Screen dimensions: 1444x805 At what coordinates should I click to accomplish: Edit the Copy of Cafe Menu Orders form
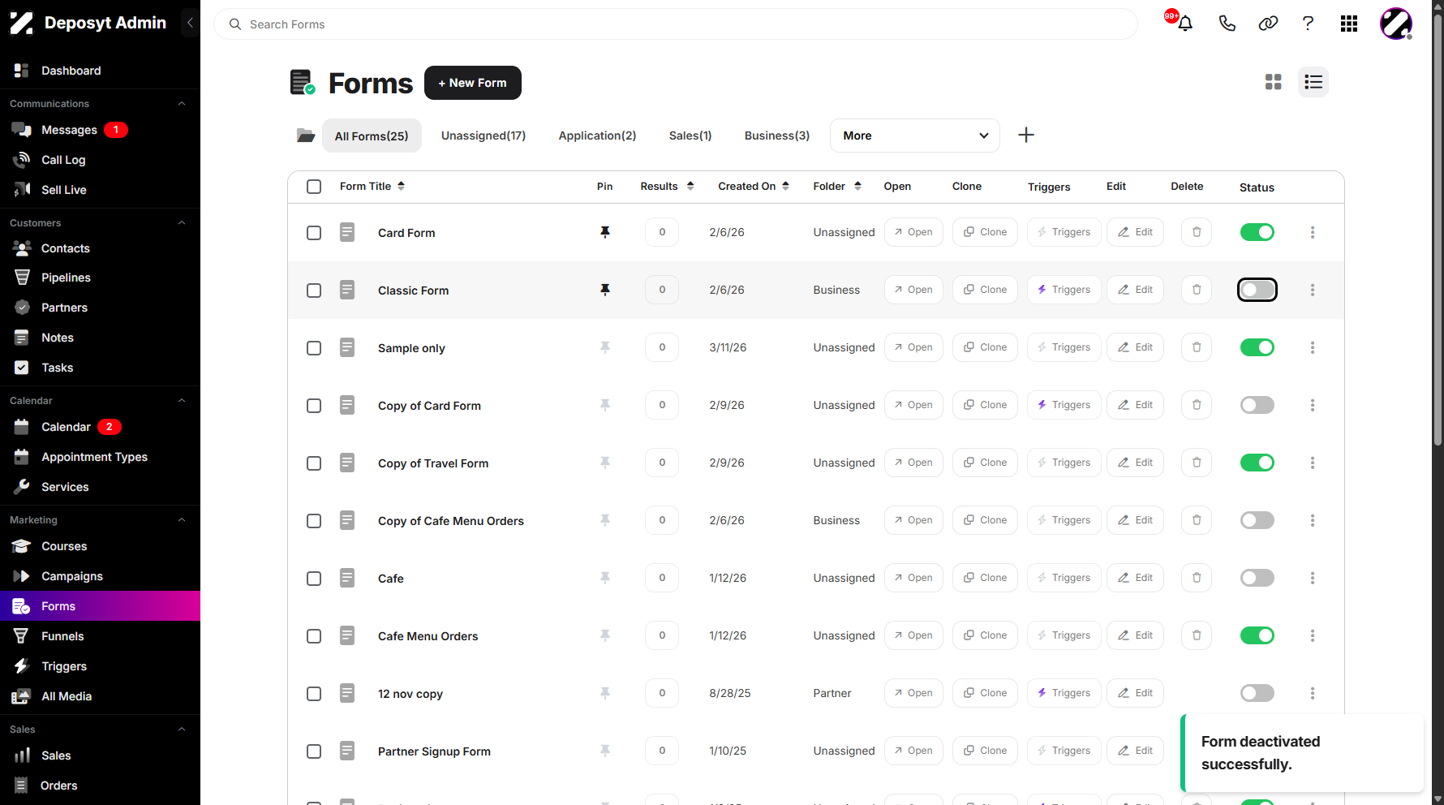(x=1135, y=520)
